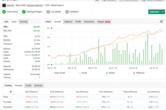Switch to the Periods tab
The height and width of the screenshot is (110, 166).
[19, 86]
